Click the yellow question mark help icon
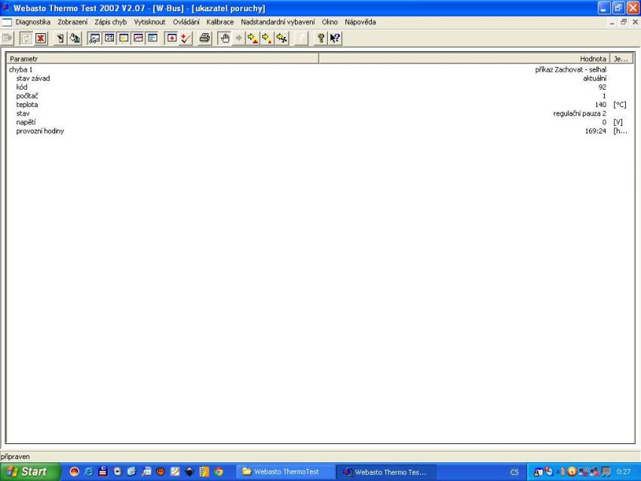 tap(321, 38)
